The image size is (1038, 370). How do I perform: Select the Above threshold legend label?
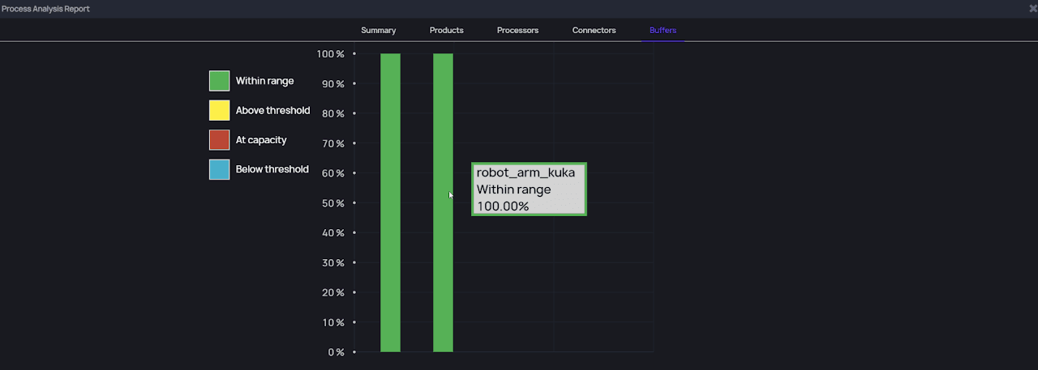coord(272,110)
